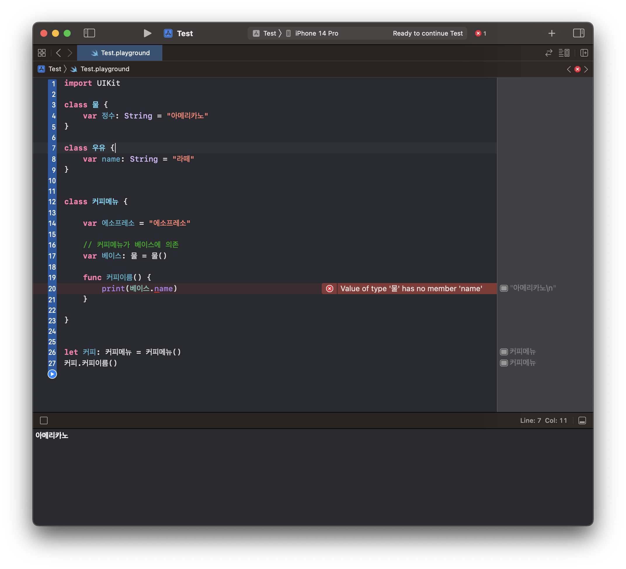Image resolution: width=626 pixels, height=569 pixels.
Task: Toggle the right inspector panel
Action: pyautogui.click(x=578, y=33)
